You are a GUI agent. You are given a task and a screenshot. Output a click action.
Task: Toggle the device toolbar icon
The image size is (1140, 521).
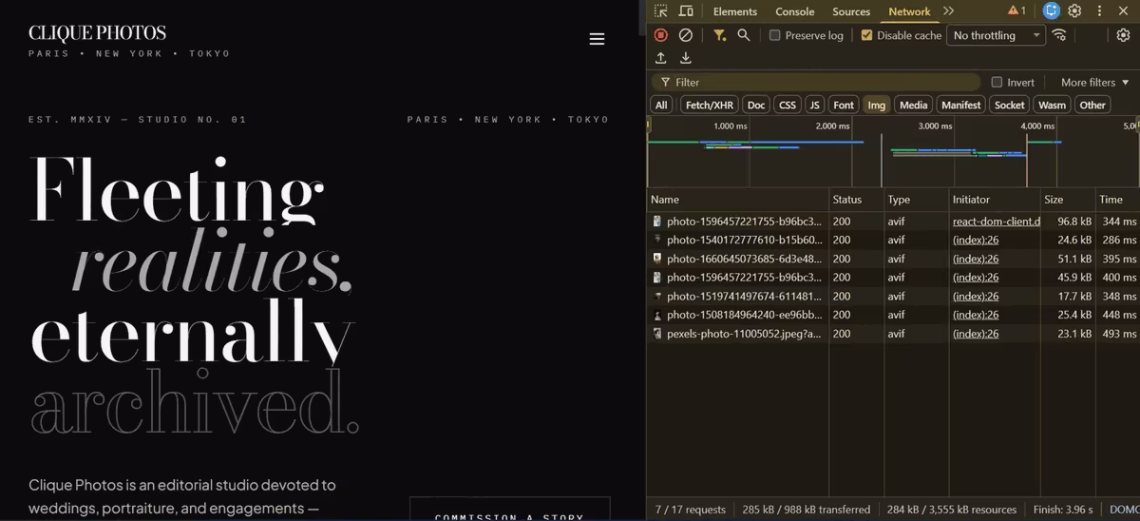[686, 11]
